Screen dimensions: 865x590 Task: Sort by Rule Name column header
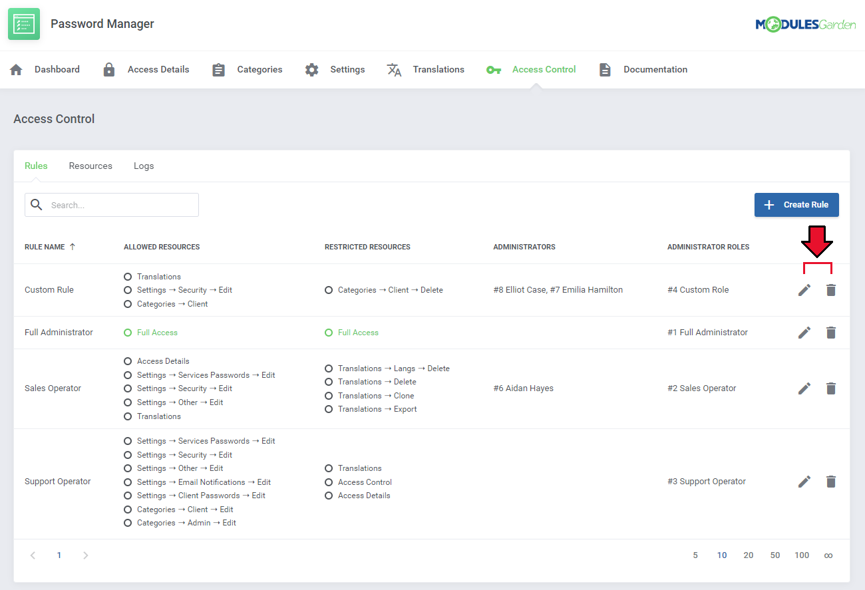pyautogui.click(x=45, y=247)
